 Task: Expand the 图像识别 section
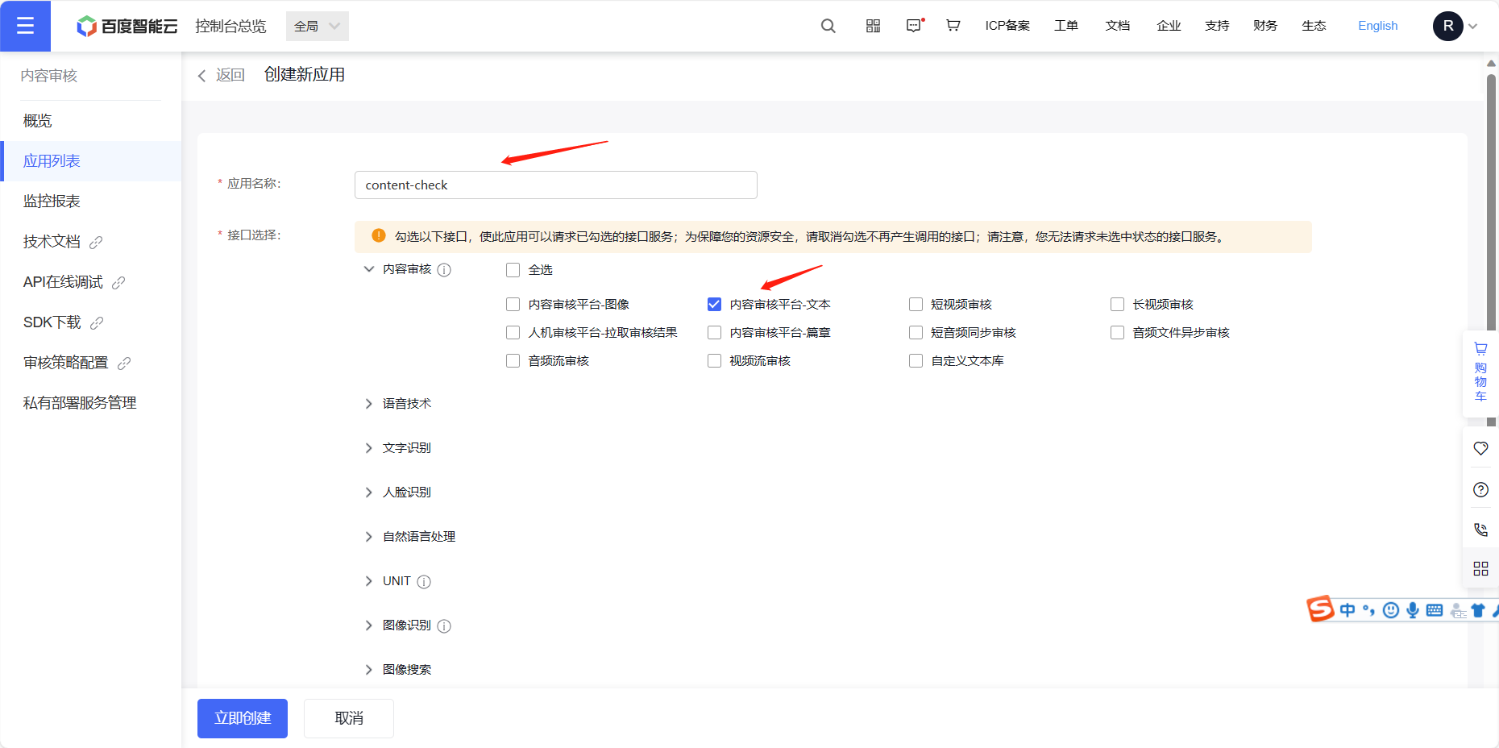click(368, 625)
